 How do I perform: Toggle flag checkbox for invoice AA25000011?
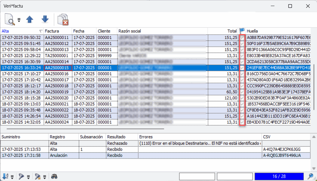click(242, 37)
